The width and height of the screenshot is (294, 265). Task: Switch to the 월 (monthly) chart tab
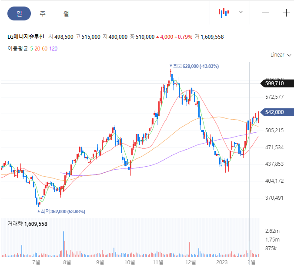tap(66, 13)
